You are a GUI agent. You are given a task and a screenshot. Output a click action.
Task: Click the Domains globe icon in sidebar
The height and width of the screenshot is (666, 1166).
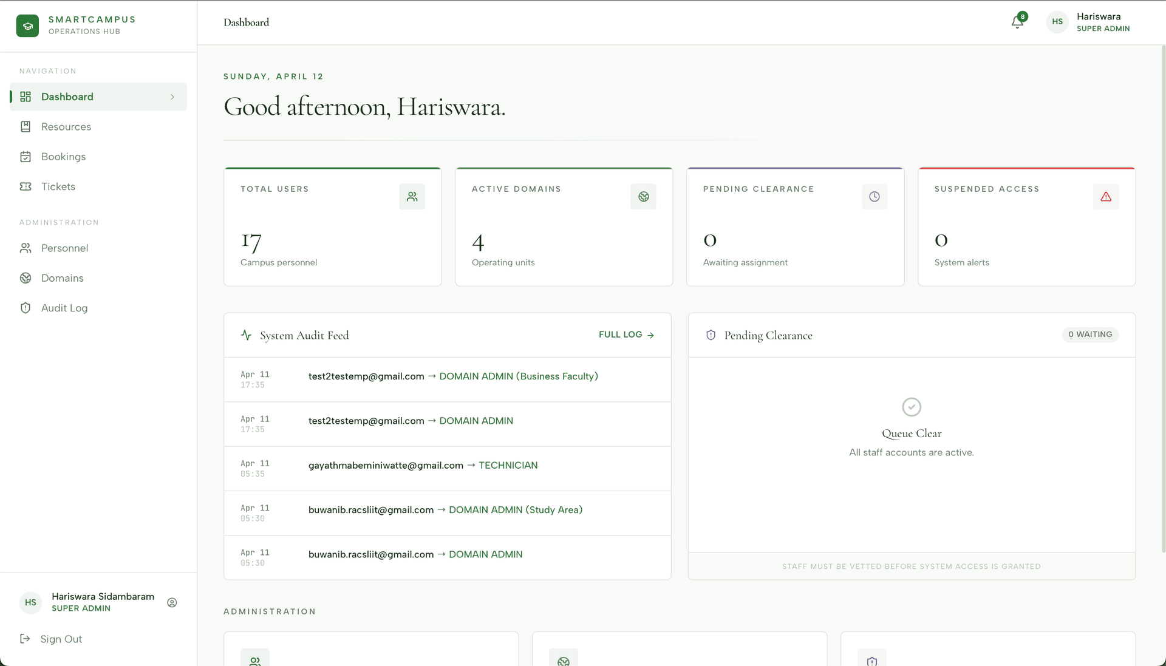[x=26, y=278]
